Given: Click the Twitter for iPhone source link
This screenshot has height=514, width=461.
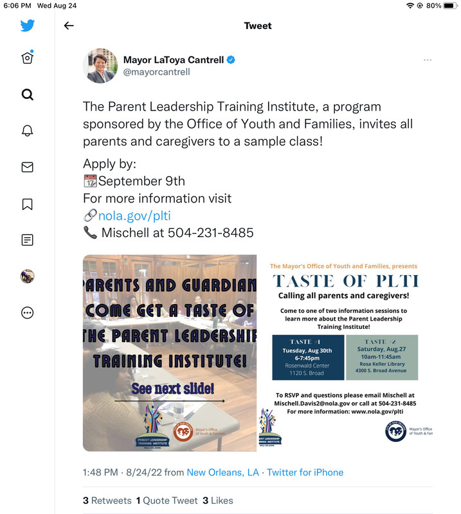Looking at the screenshot, I should pyautogui.click(x=305, y=472).
